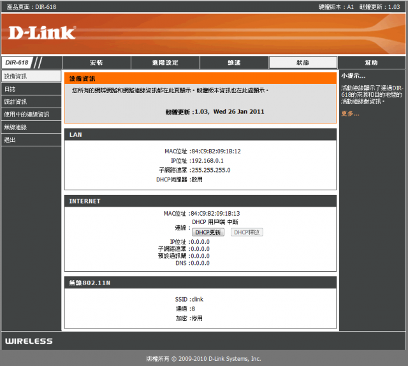Image resolution: width=408 pixels, height=366 pixels.
Task: Click the DHCP釋放 release button
Action: pyautogui.click(x=247, y=232)
